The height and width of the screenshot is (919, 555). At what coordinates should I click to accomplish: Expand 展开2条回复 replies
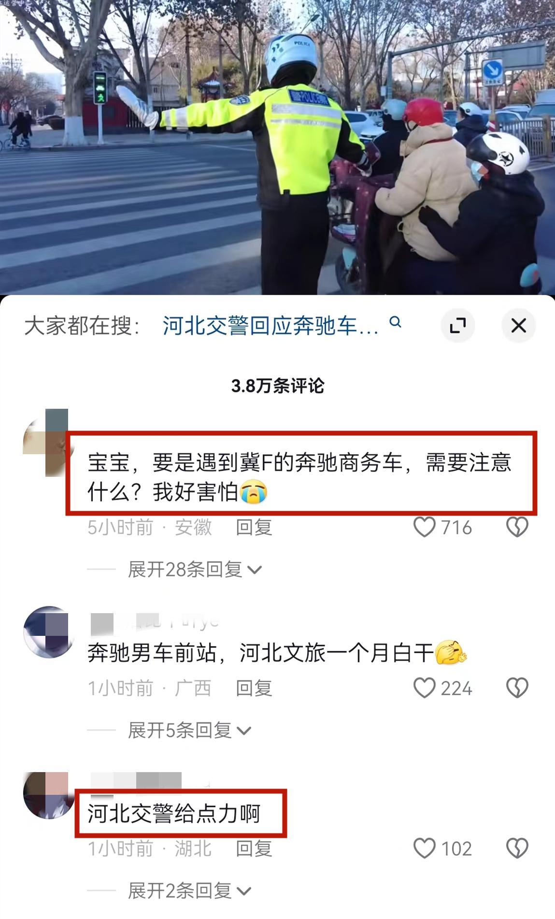(189, 890)
